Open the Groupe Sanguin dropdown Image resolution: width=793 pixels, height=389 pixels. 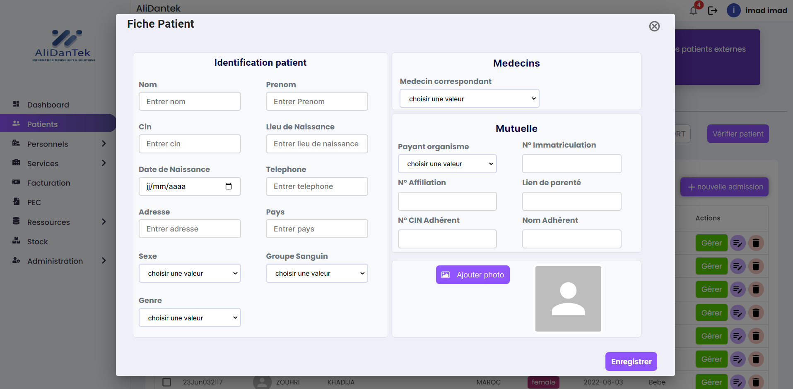click(x=317, y=273)
